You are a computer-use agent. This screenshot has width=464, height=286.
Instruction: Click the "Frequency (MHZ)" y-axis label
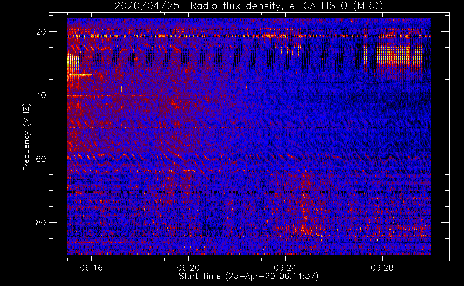(x=26, y=137)
